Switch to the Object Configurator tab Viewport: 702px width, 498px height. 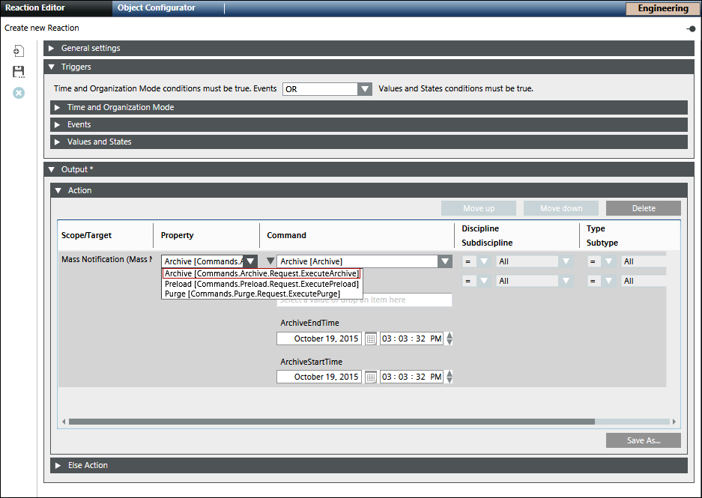pos(157,8)
